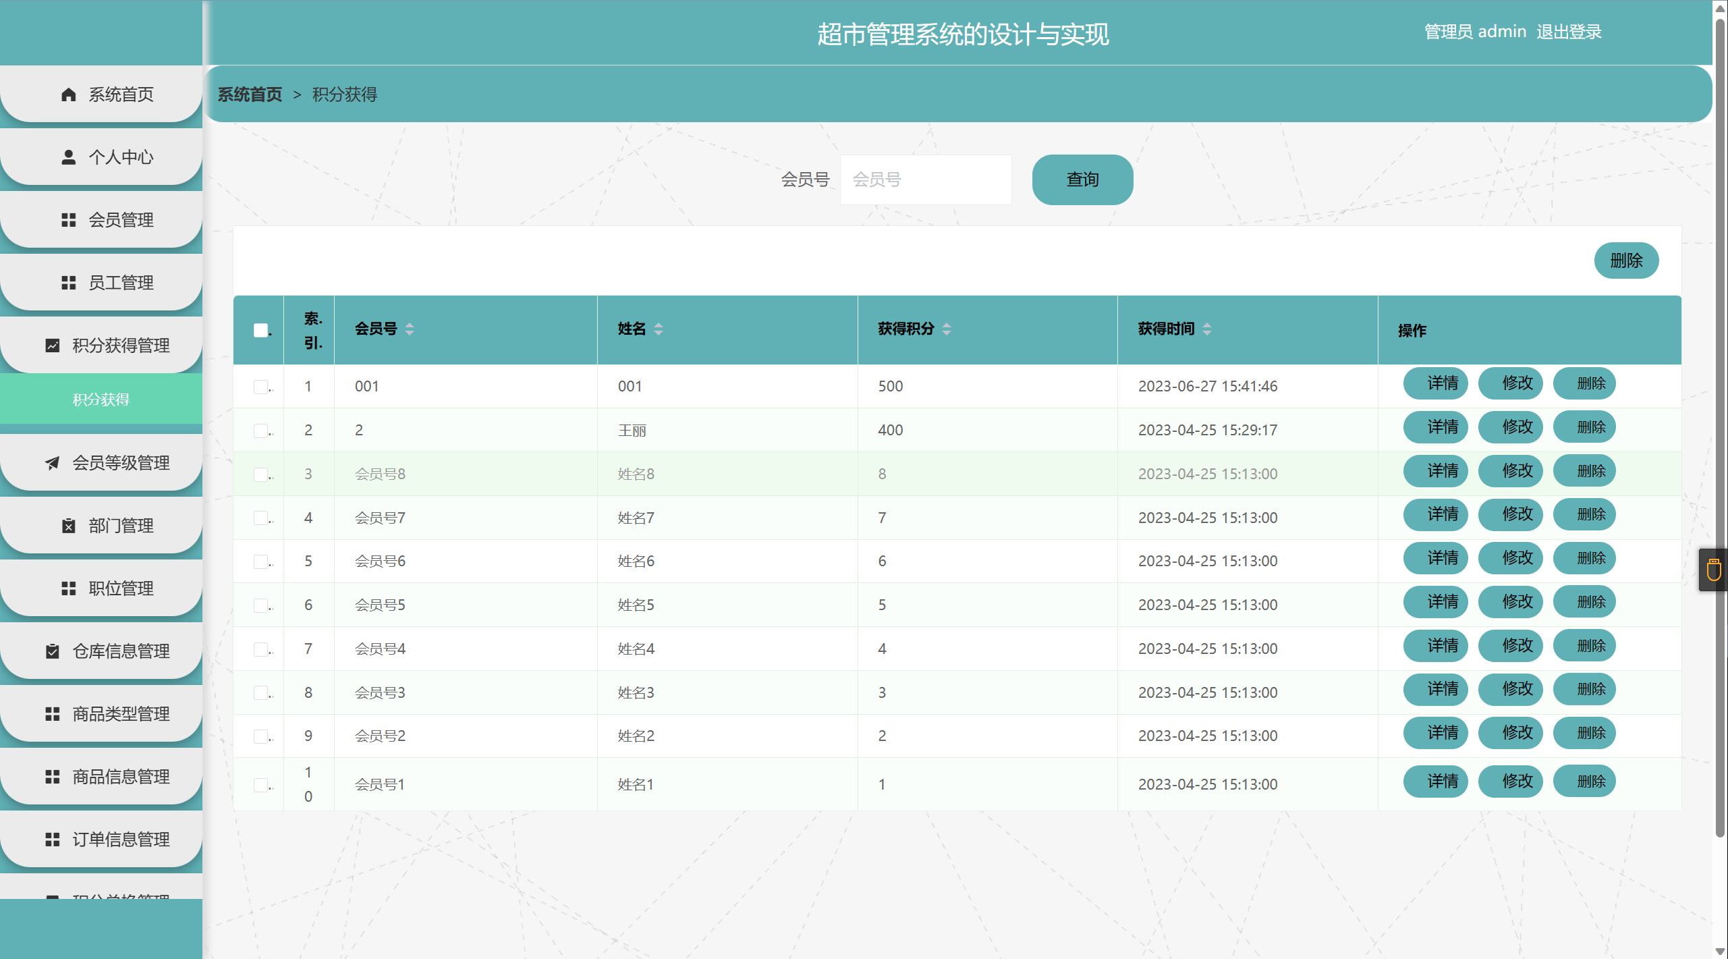This screenshot has height=959, width=1728.
Task: Click the chart icon beside 积分获得管理
Action: point(52,346)
